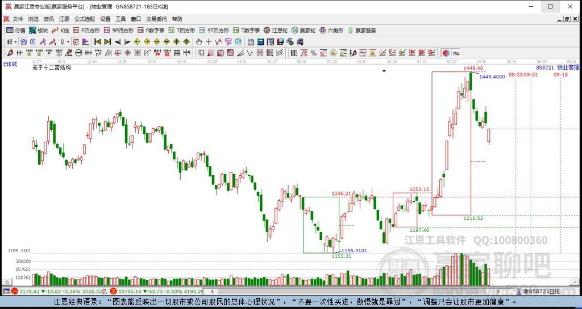Click the 老子十二宫结构 label

click(52, 67)
